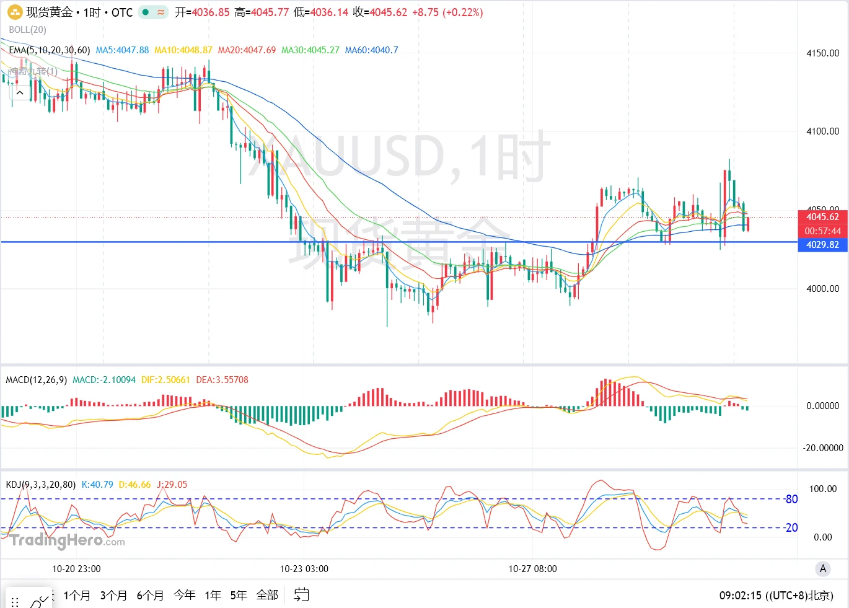Click the 4100.00 price axis label
This screenshot has height=608, width=849.
tap(822, 131)
